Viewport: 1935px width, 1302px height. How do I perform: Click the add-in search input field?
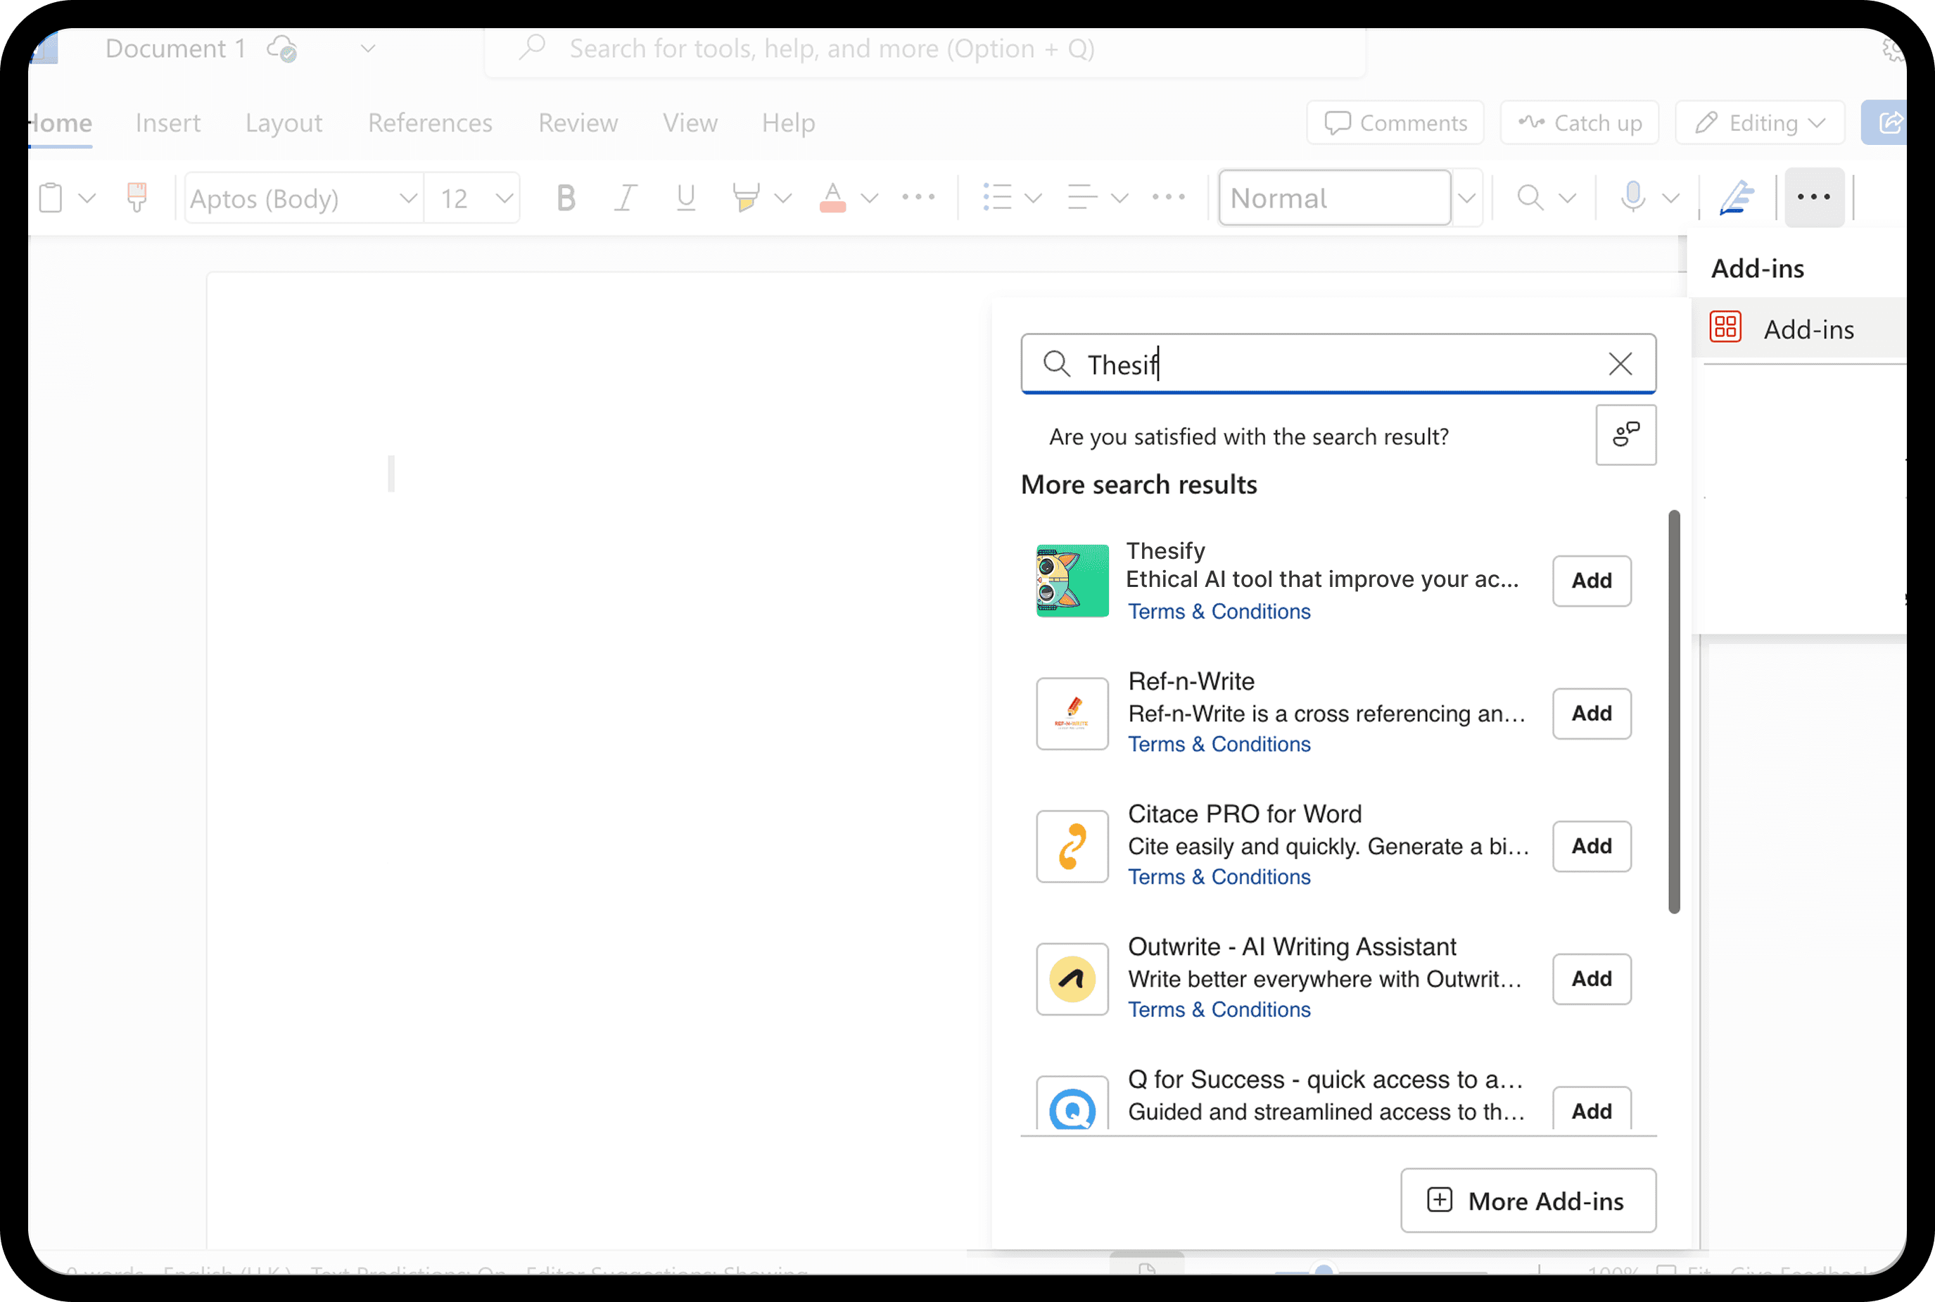[1338, 364]
